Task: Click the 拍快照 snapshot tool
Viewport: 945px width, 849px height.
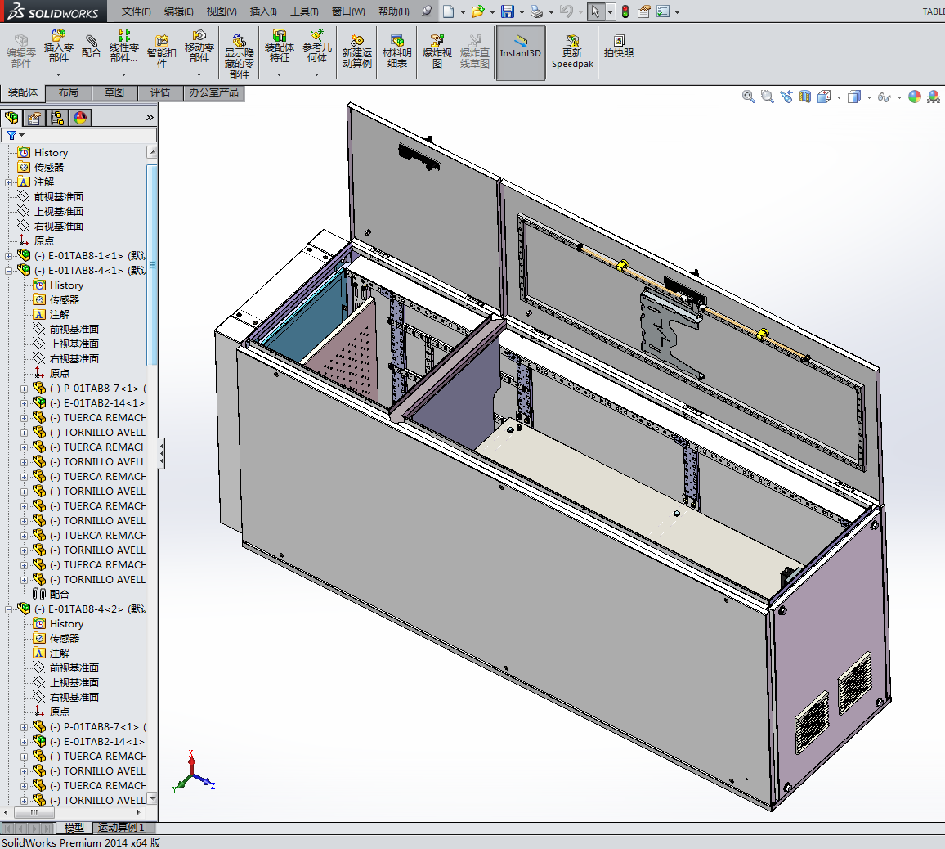Action: (619, 47)
